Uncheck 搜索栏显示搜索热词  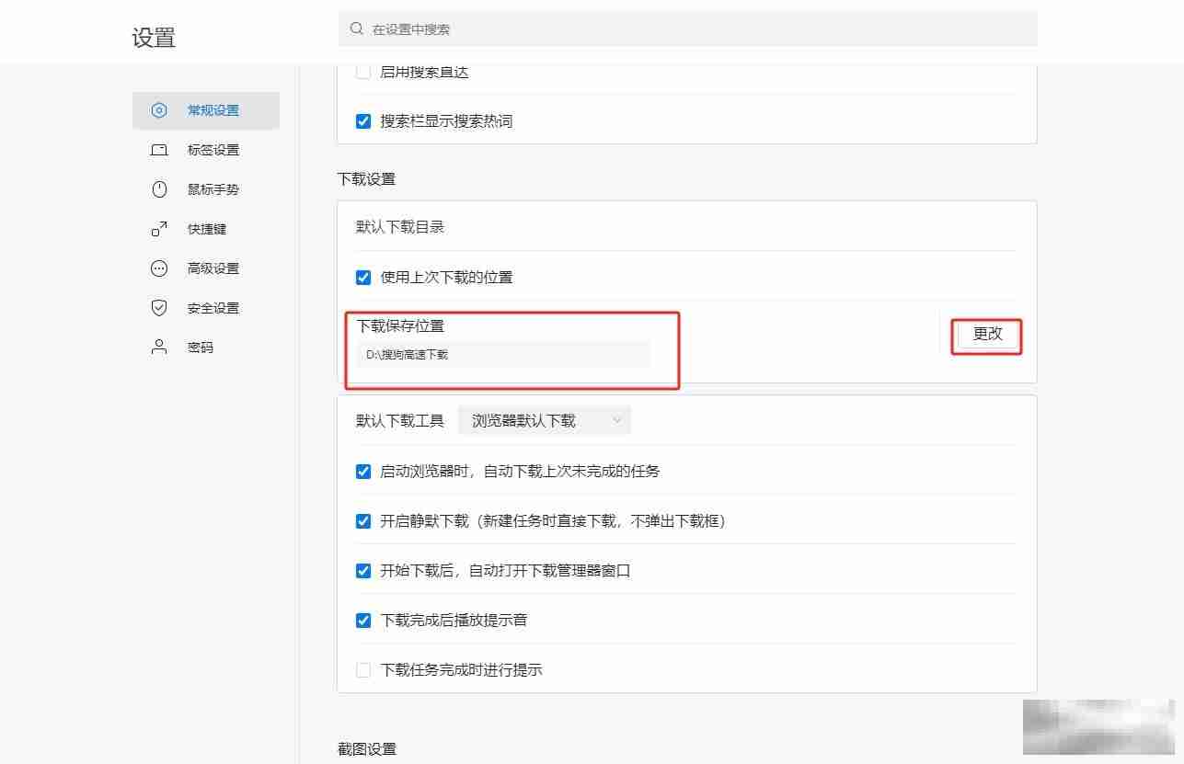point(363,121)
